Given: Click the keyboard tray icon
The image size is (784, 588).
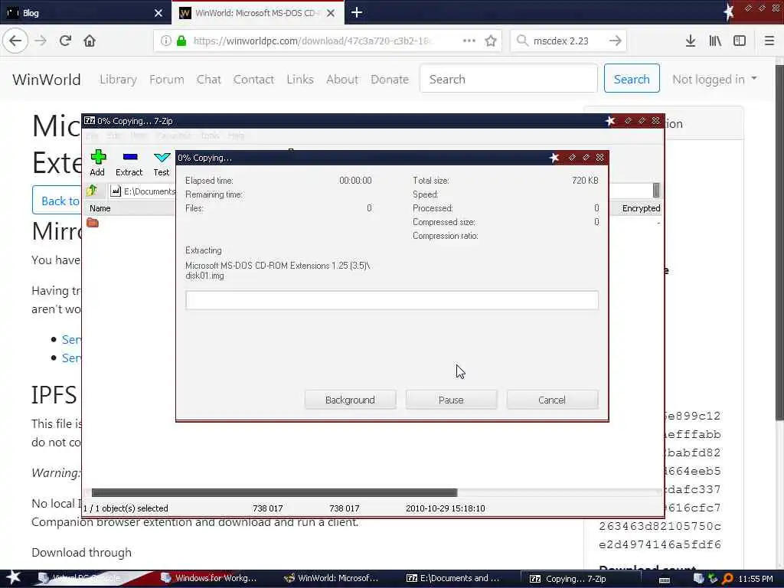Looking at the screenshot, I should click(665, 580).
